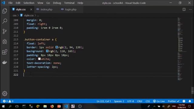The image size is (194, 109).
Task: Switch to the style.css tab
Action: 21,9
